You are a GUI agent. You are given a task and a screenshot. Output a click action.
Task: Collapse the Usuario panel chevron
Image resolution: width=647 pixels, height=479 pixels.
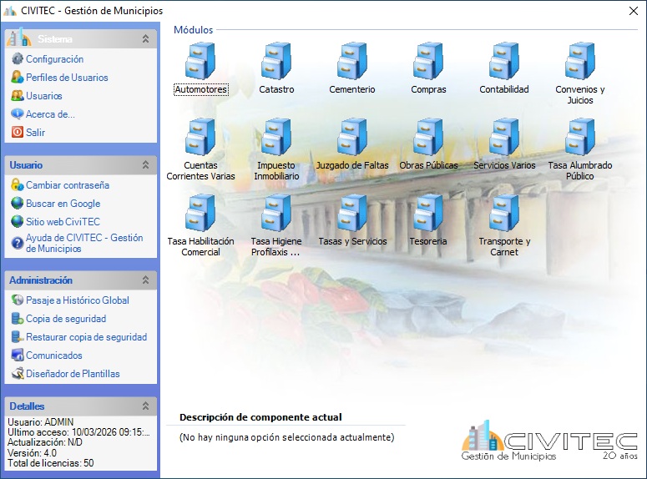(x=145, y=164)
